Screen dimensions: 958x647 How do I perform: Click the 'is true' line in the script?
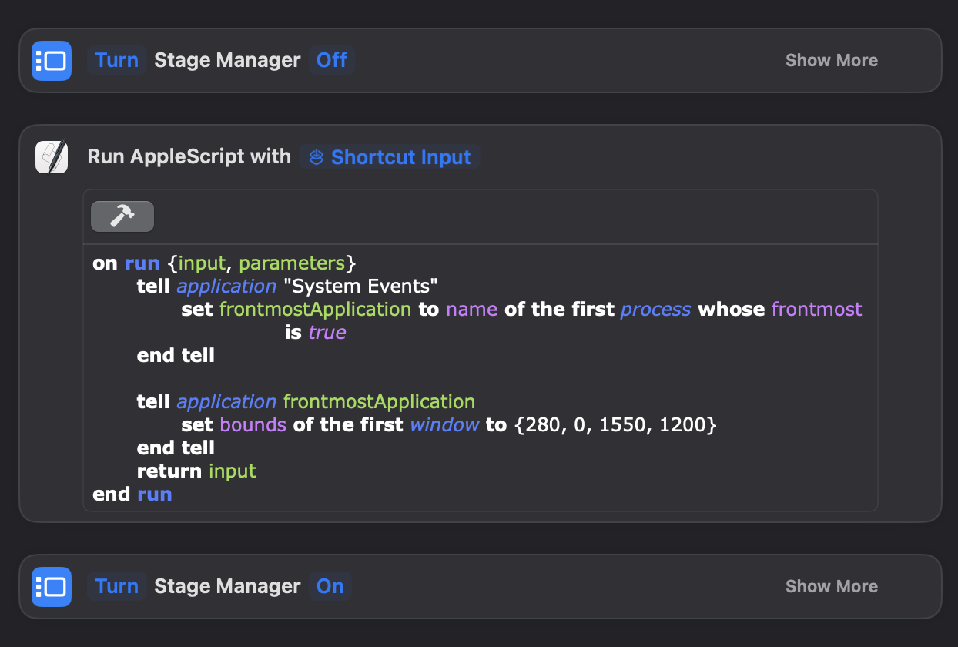(x=315, y=333)
